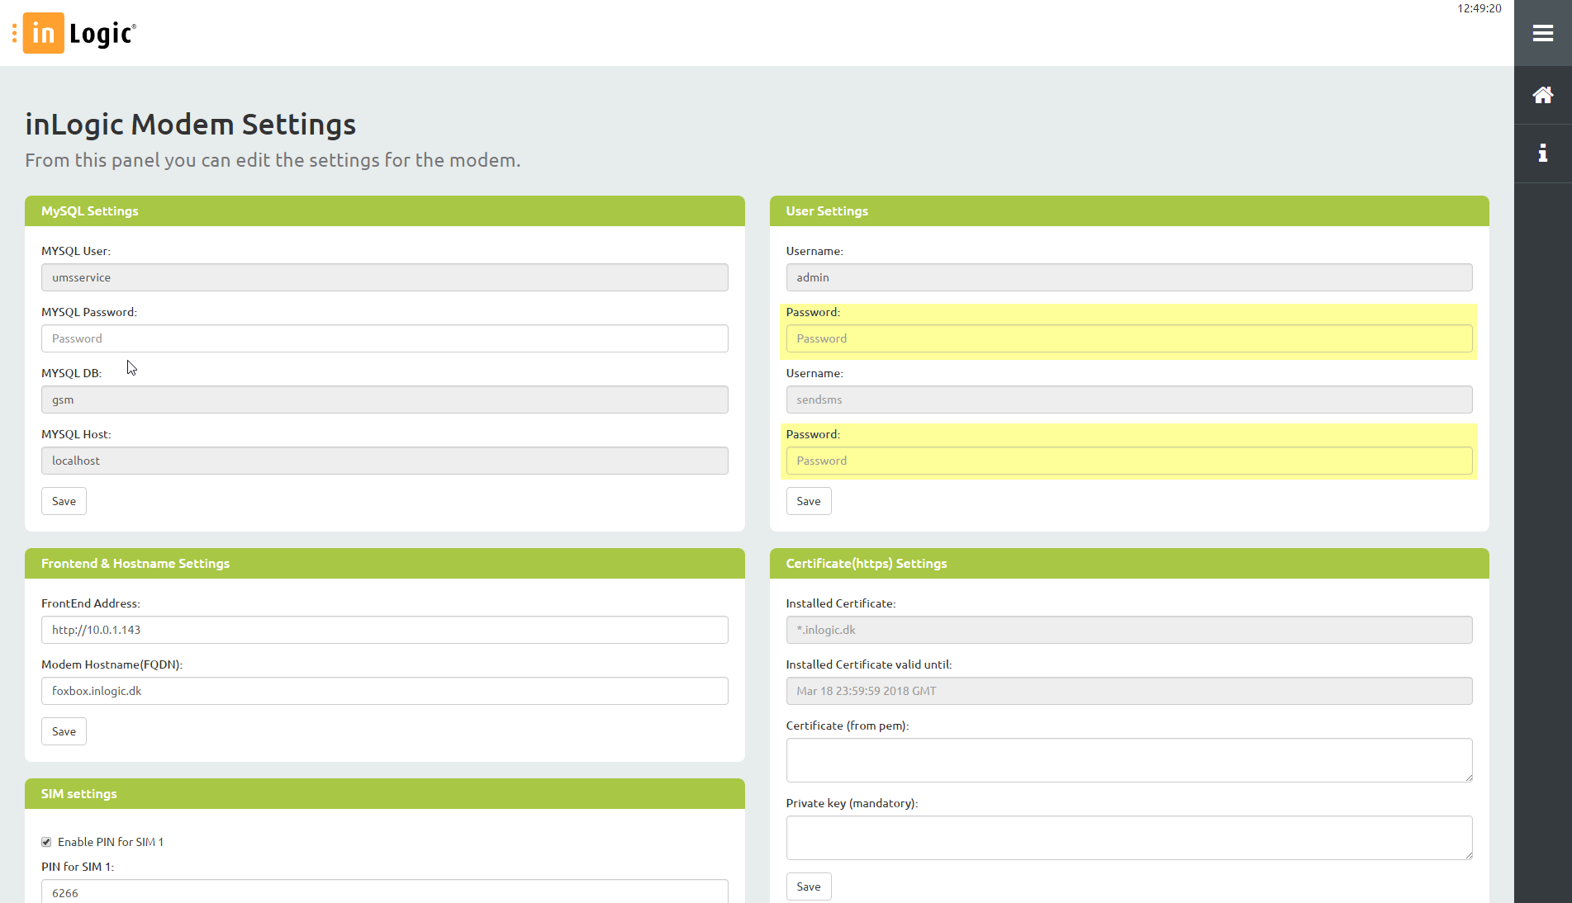Click the inLogic logo

click(80, 33)
